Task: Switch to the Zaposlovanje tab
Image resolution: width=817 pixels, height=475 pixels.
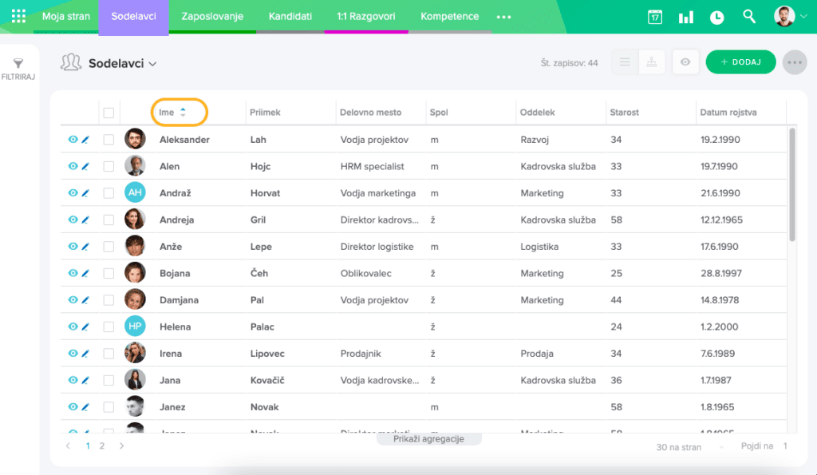Action: 212,17
